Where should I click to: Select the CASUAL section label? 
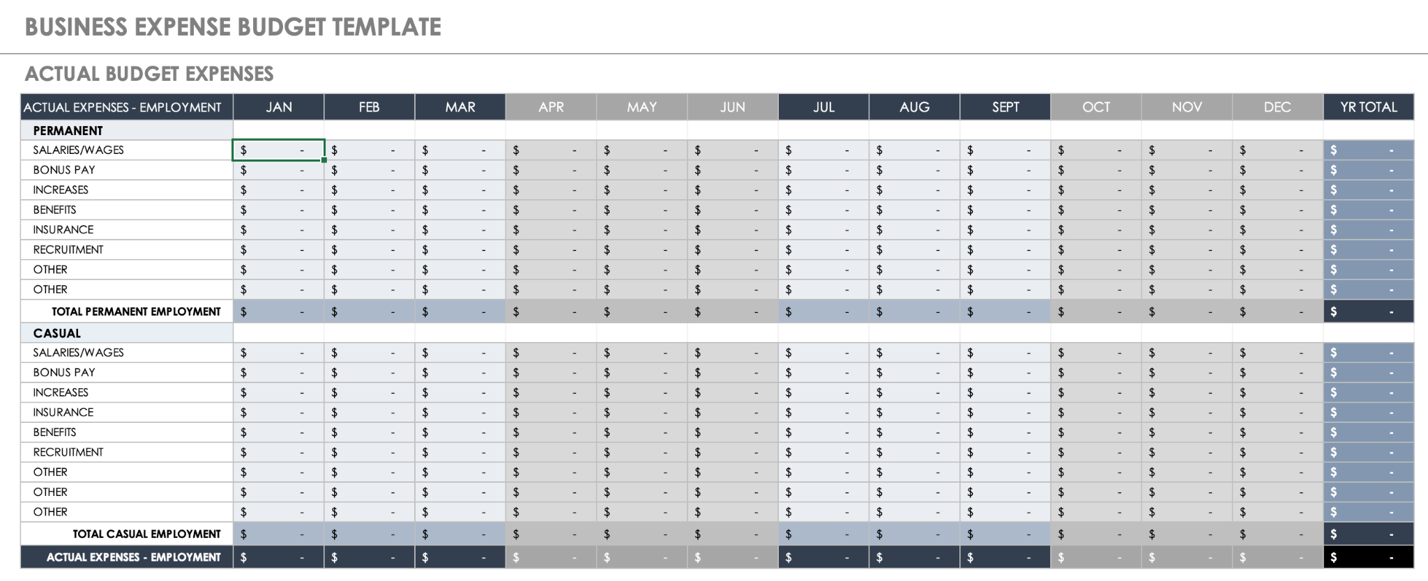click(57, 333)
